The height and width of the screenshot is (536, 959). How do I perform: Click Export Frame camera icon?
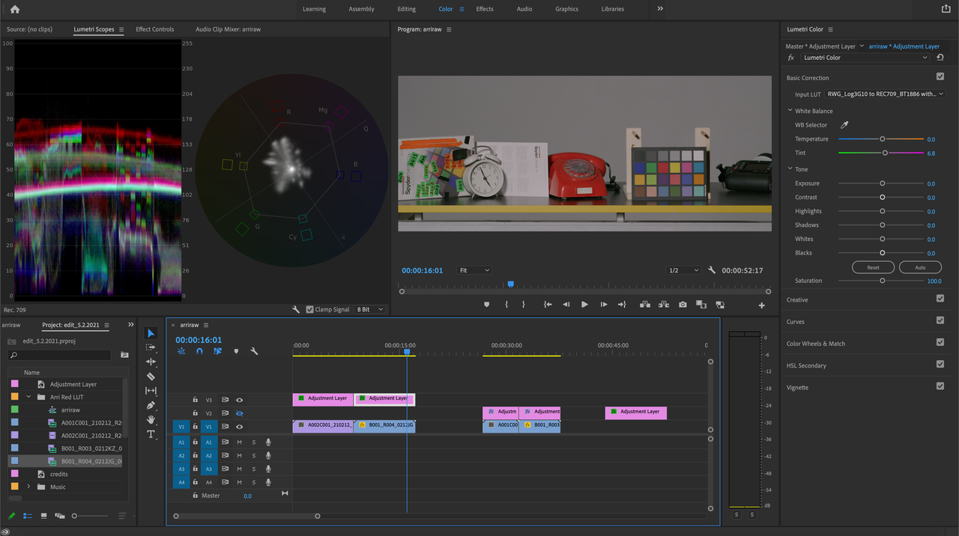pos(683,305)
